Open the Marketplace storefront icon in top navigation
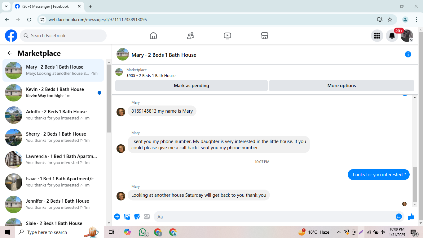This screenshot has width=423, height=238. [264, 36]
